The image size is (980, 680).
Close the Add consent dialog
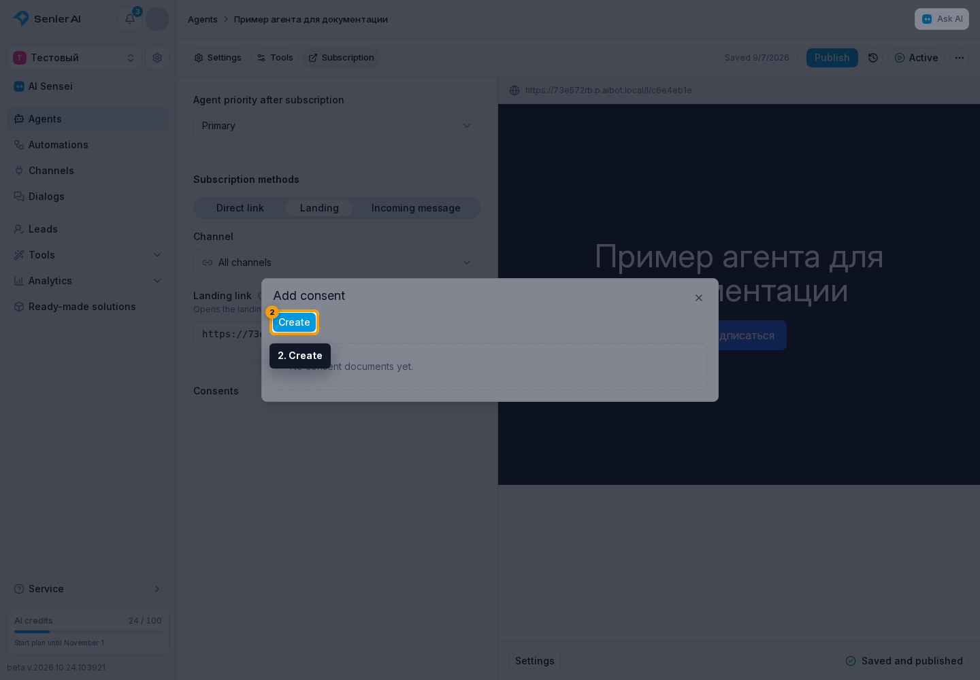pyautogui.click(x=699, y=298)
